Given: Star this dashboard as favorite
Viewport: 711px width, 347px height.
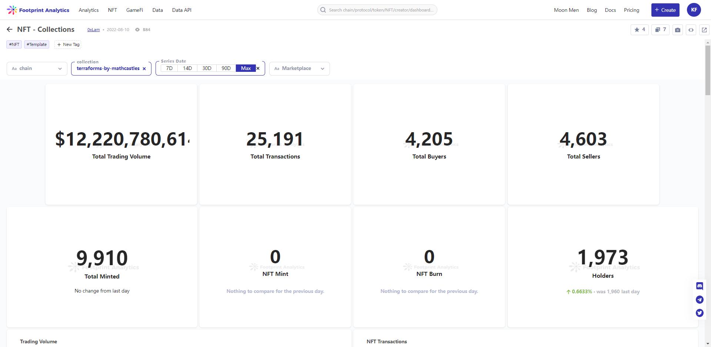Looking at the screenshot, I should point(639,30).
